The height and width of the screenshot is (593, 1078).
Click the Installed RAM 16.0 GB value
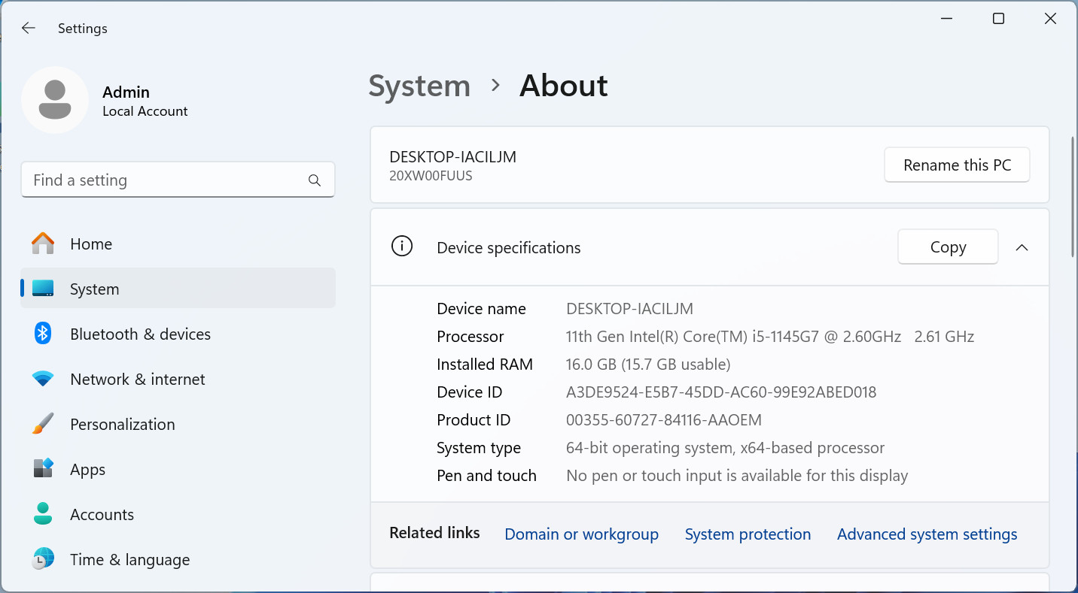pyautogui.click(x=648, y=365)
